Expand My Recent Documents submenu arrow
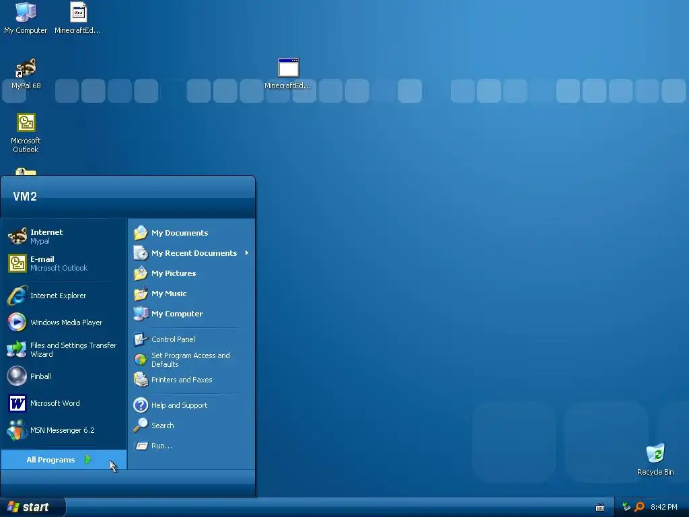This screenshot has width=689, height=517. [x=247, y=253]
